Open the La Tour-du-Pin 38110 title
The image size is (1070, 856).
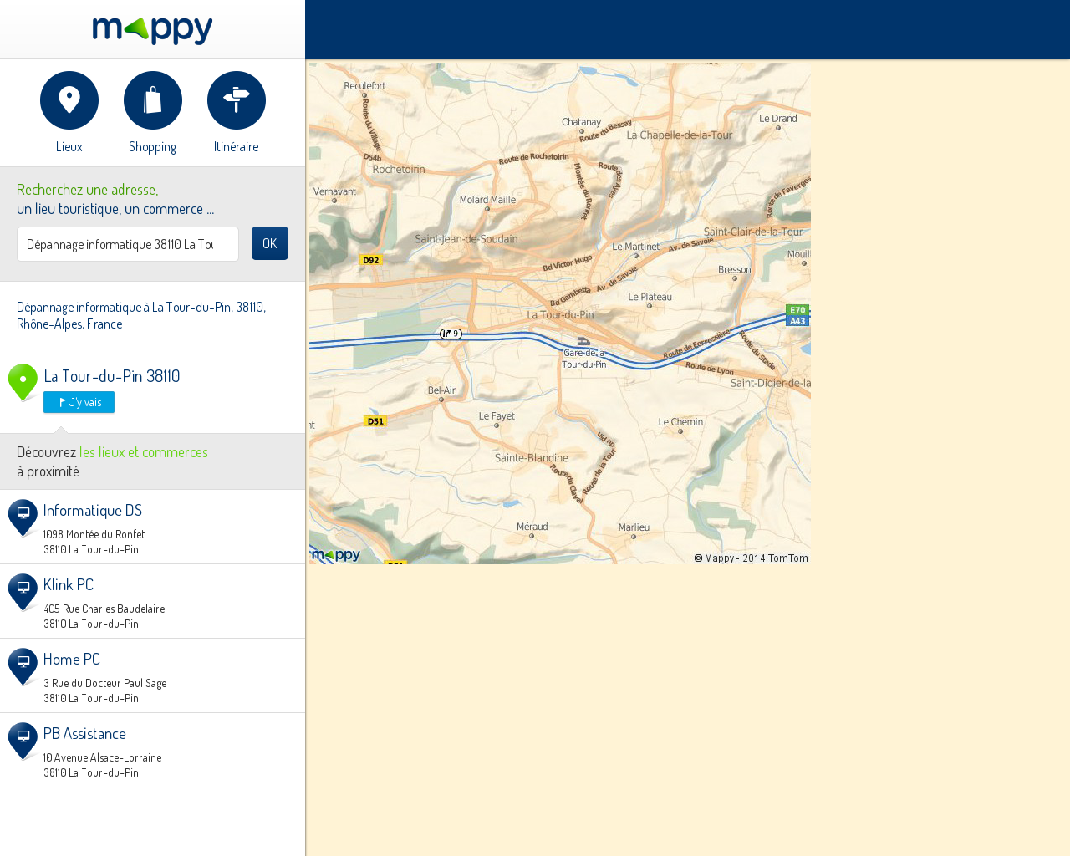(112, 376)
